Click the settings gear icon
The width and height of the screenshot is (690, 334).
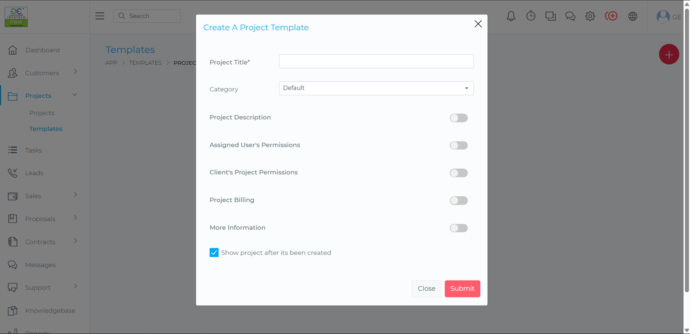(x=590, y=16)
